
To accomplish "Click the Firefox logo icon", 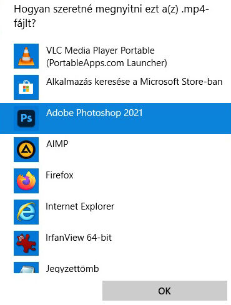I will click(26, 181).
